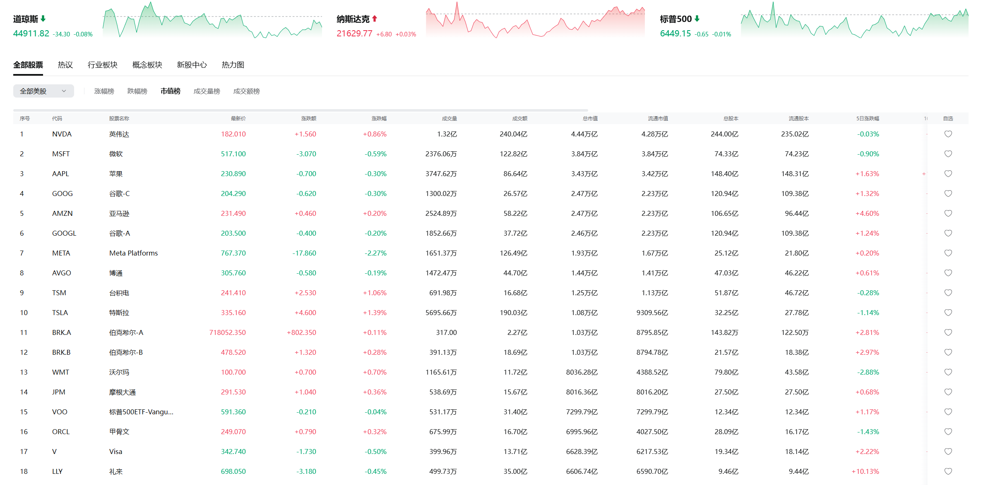Sort table by 总市值 header

coord(590,118)
